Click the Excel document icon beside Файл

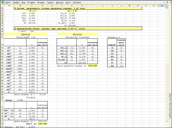3,2
